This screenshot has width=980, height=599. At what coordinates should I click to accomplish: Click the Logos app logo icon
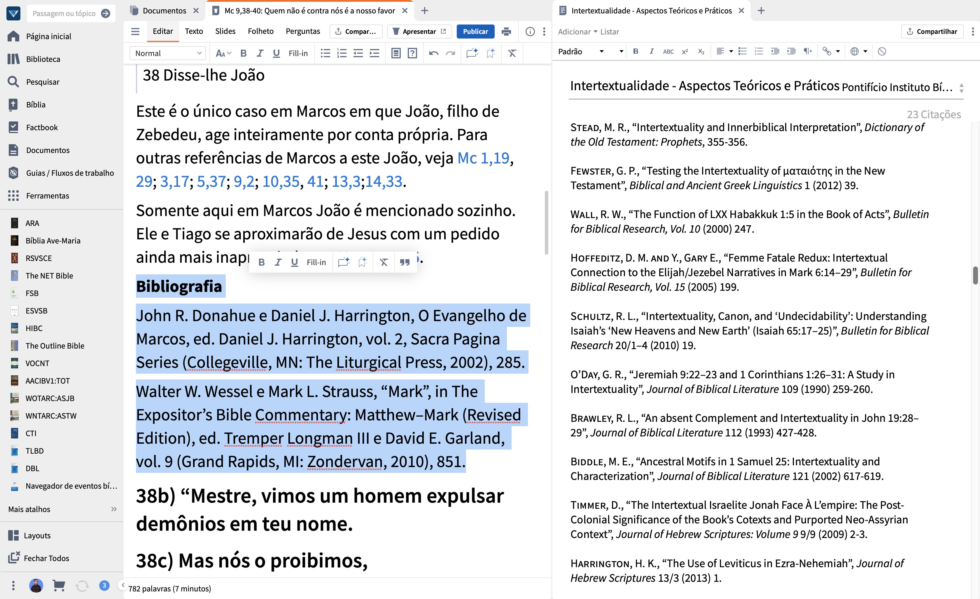pyautogui.click(x=13, y=13)
